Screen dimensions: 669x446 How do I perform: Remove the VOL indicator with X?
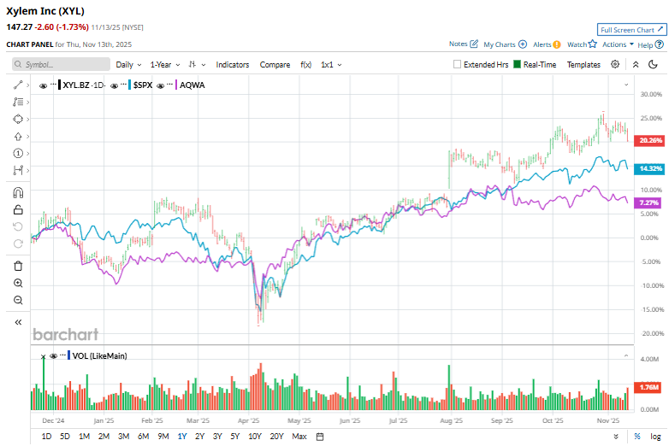(43, 356)
